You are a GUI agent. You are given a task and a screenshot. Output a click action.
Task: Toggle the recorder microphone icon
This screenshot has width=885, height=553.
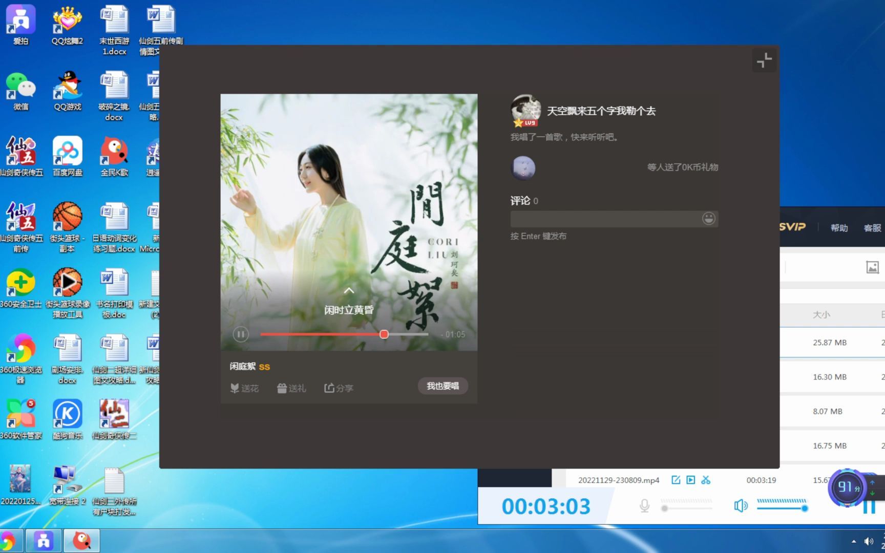point(644,506)
